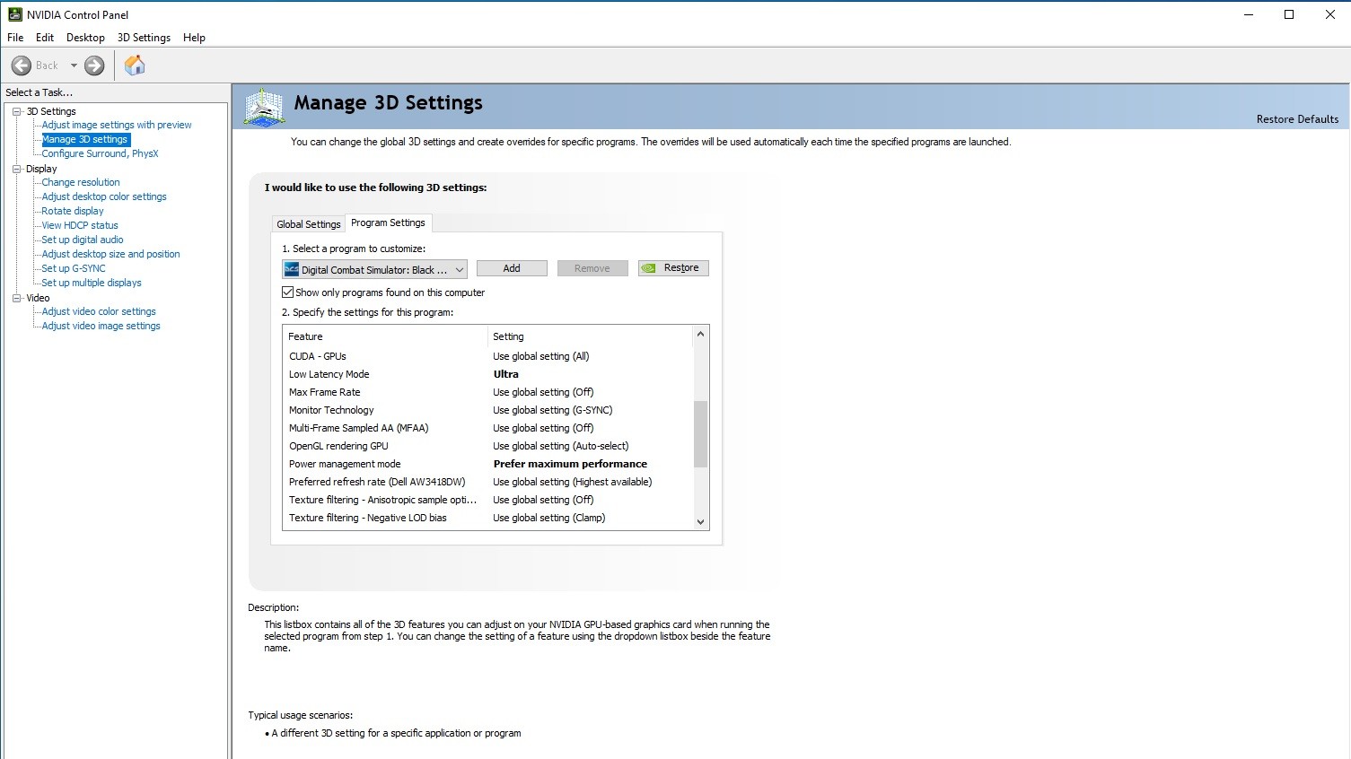This screenshot has width=1351, height=759.
Task: Click the Setting column header
Action: coord(591,336)
